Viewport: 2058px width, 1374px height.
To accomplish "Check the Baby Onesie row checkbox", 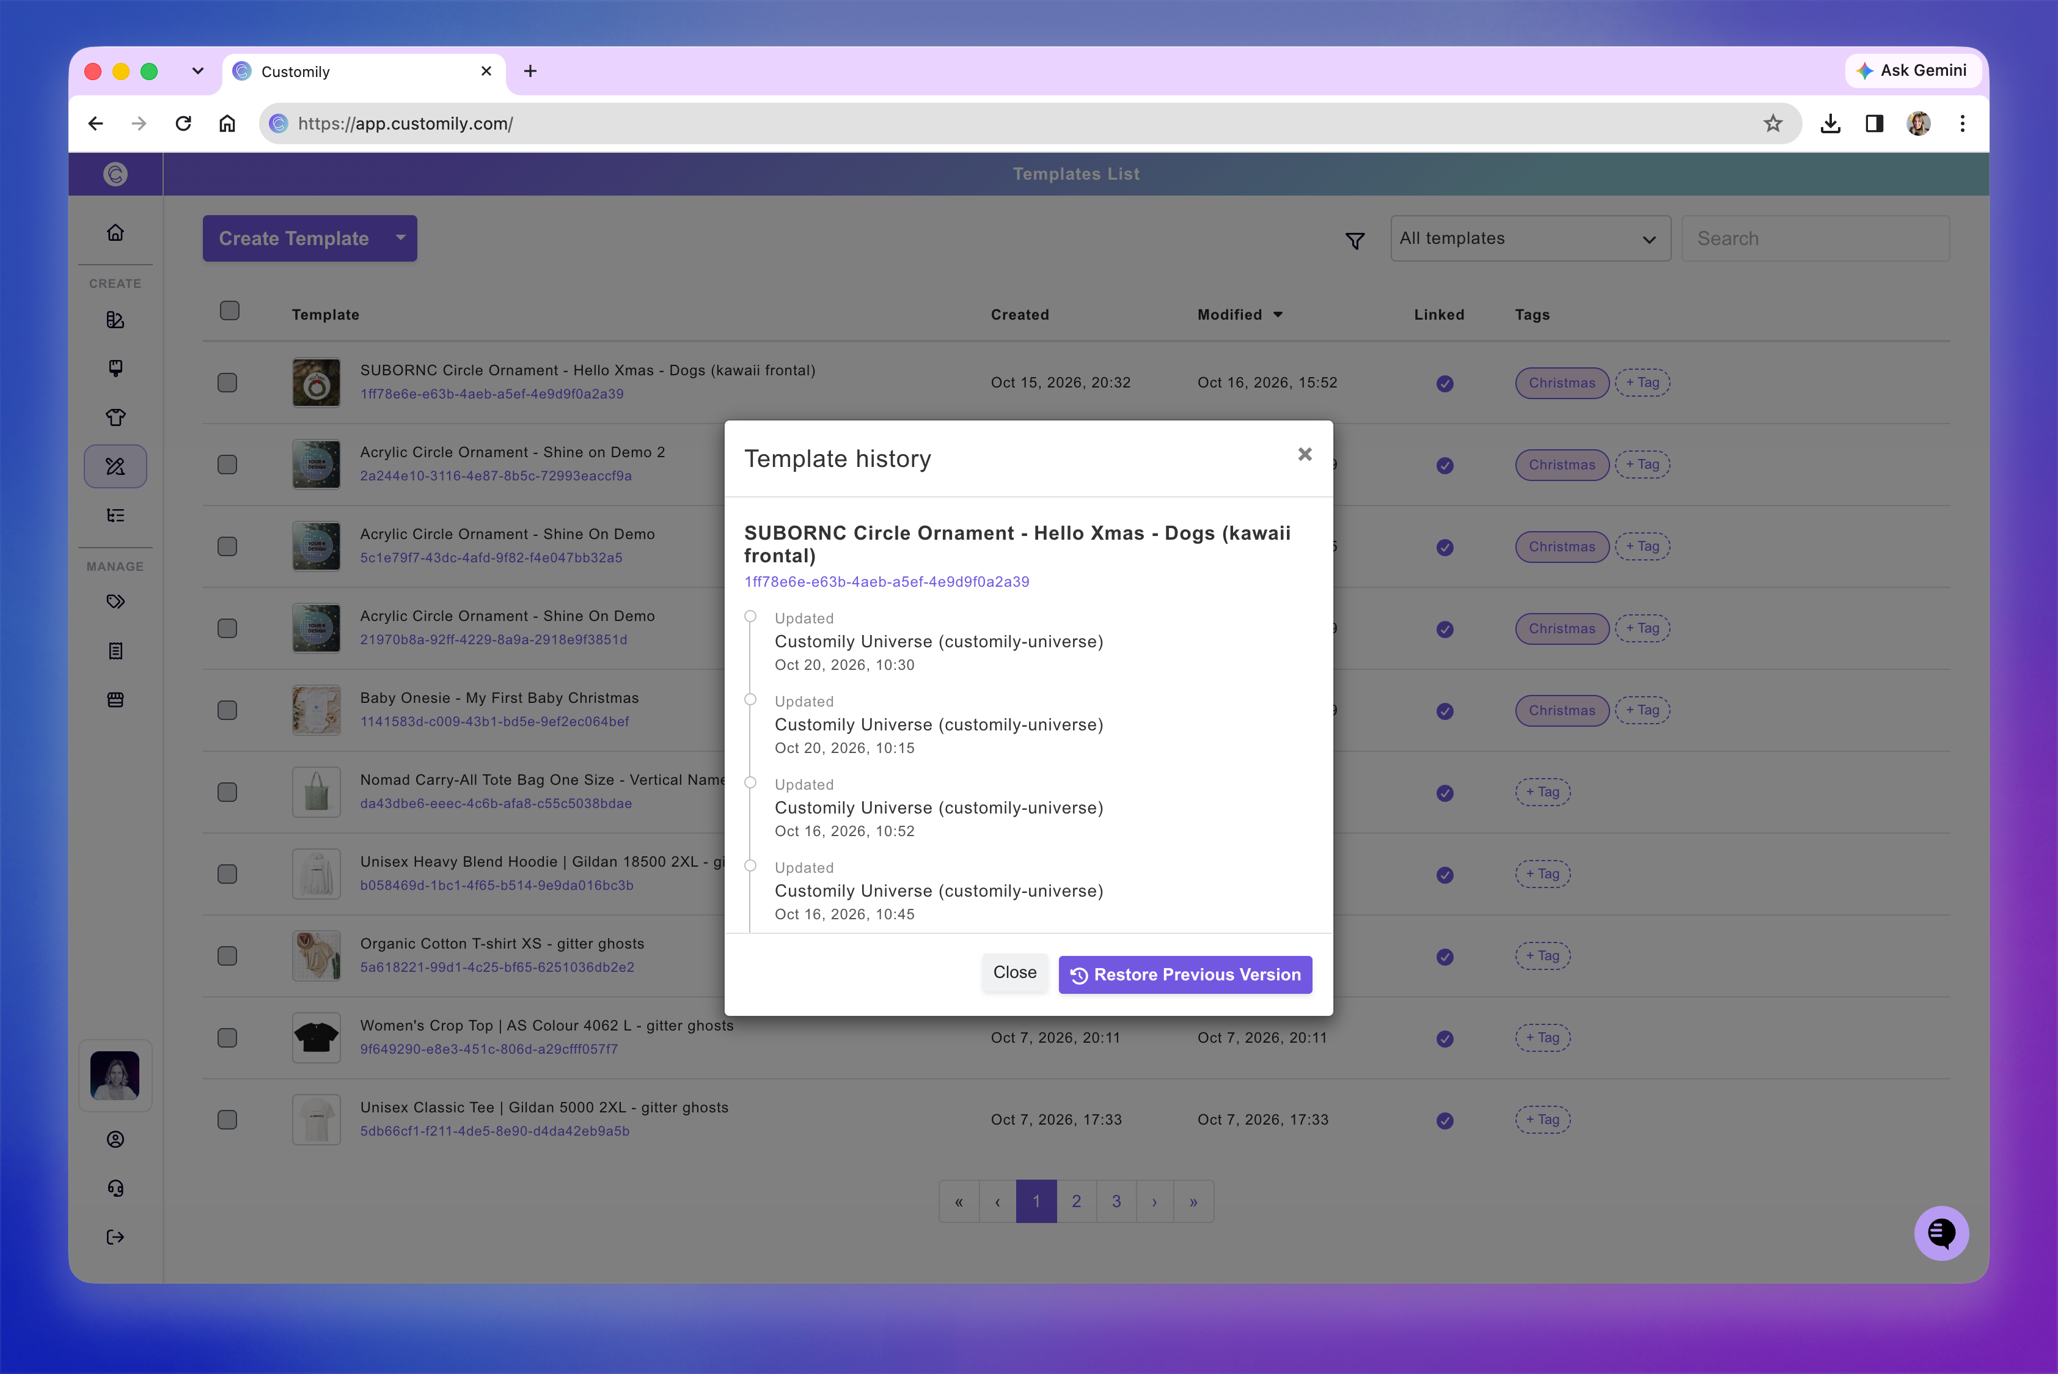I will (227, 711).
